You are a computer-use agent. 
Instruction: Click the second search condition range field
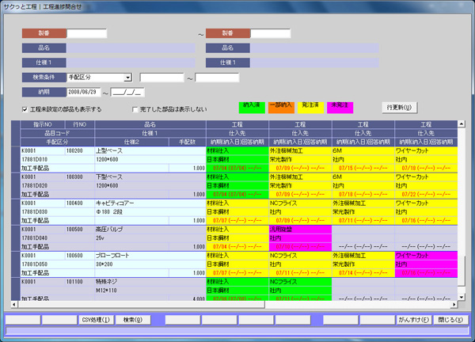coord(217,78)
